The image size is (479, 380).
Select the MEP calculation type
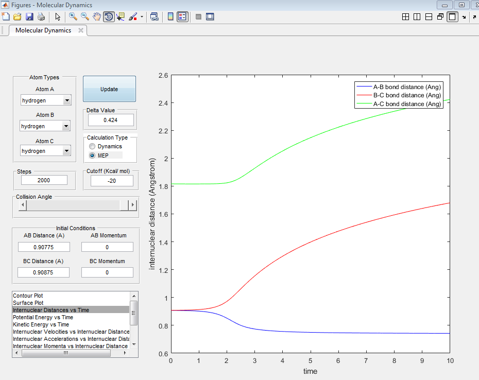(93, 156)
